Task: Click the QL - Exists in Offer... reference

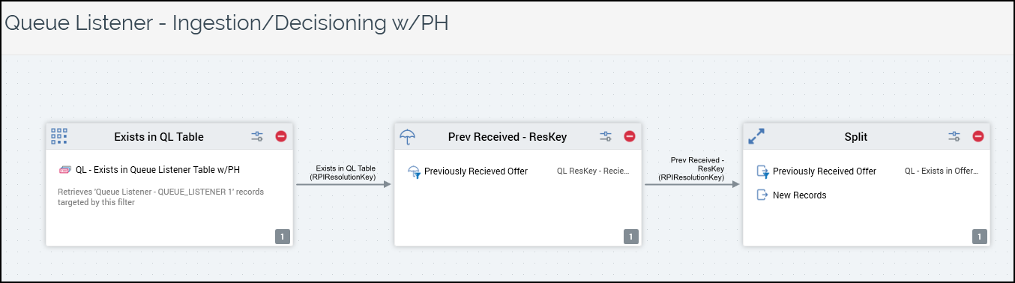Action: [x=942, y=171]
